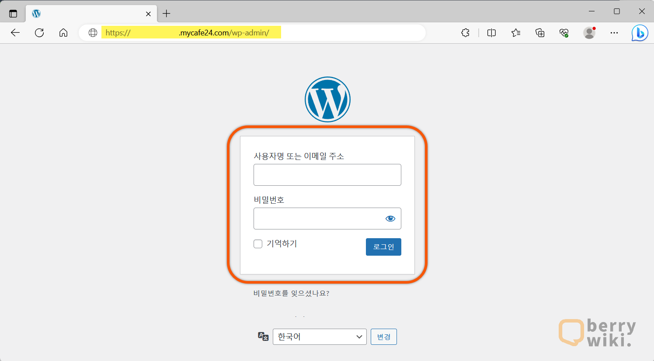Focus the username or email field
Viewport: 654px width, 361px height.
point(327,175)
